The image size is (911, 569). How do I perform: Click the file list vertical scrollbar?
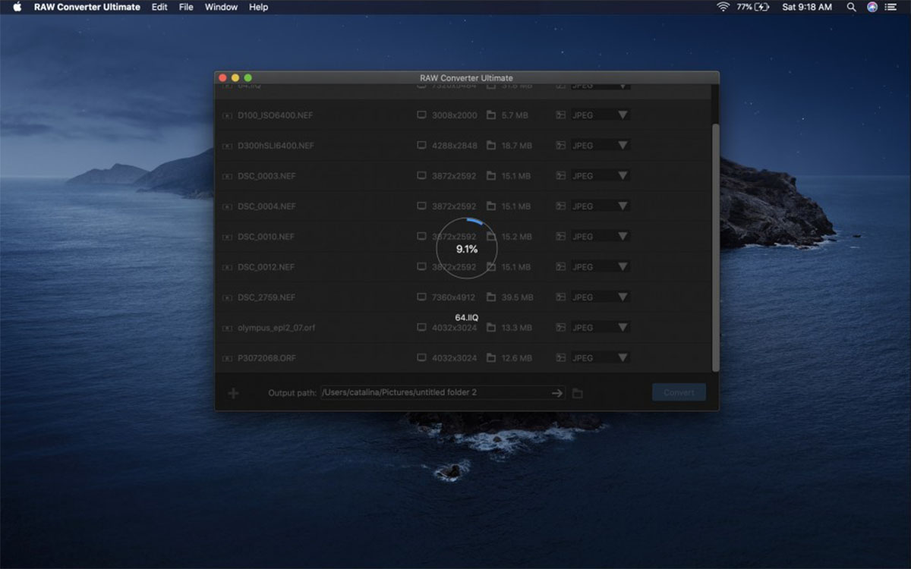(715, 247)
